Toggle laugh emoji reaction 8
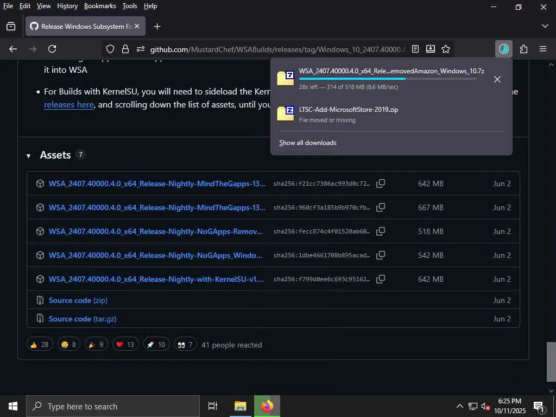 click(69, 344)
